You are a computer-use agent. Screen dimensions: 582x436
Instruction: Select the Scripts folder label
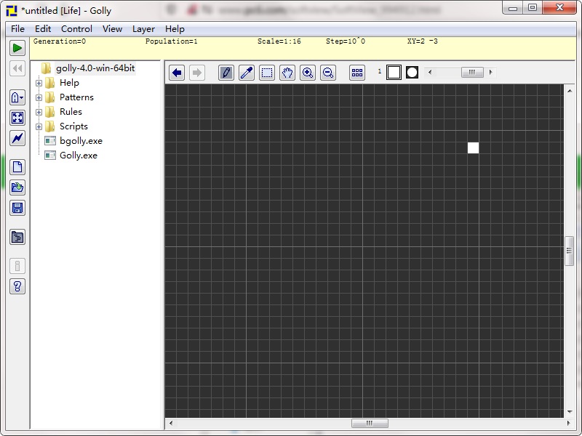[73, 126]
